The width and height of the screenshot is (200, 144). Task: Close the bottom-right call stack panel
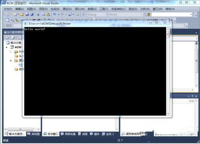coord(196,96)
